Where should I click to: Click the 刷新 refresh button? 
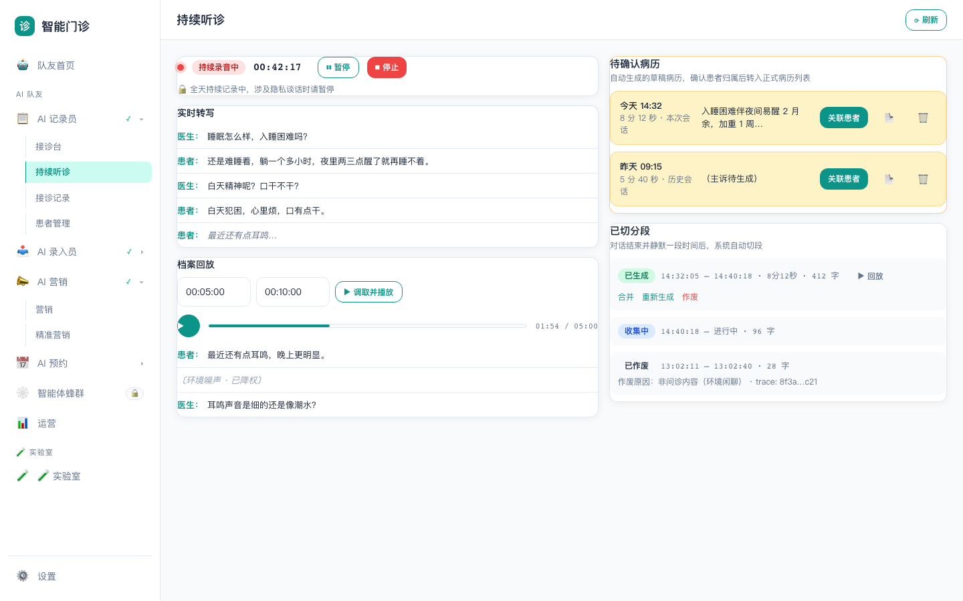tap(926, 20)
